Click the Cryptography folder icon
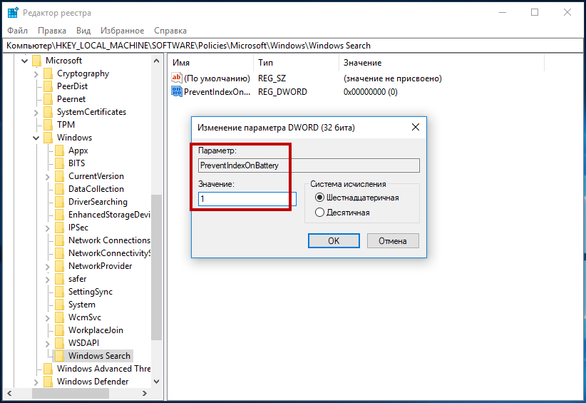This screenshot has width=586, height=403. pos(48,73)
